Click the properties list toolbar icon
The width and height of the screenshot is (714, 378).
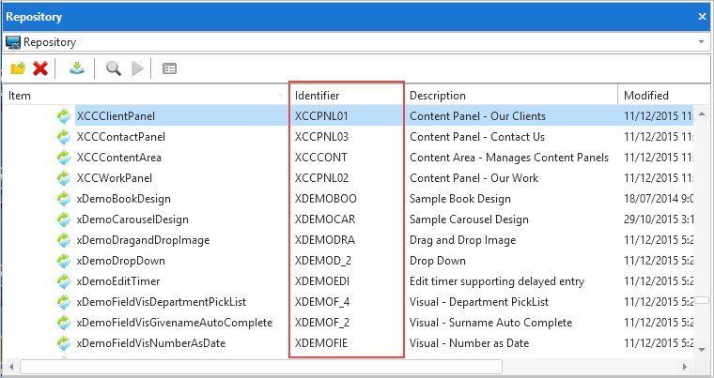170,68
